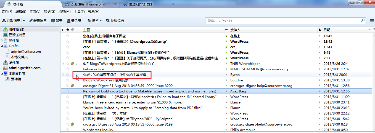Open the 聊天 chat button
Image resolution: width=375 pixels, height=133 pixels.
[x=57, y=21]
